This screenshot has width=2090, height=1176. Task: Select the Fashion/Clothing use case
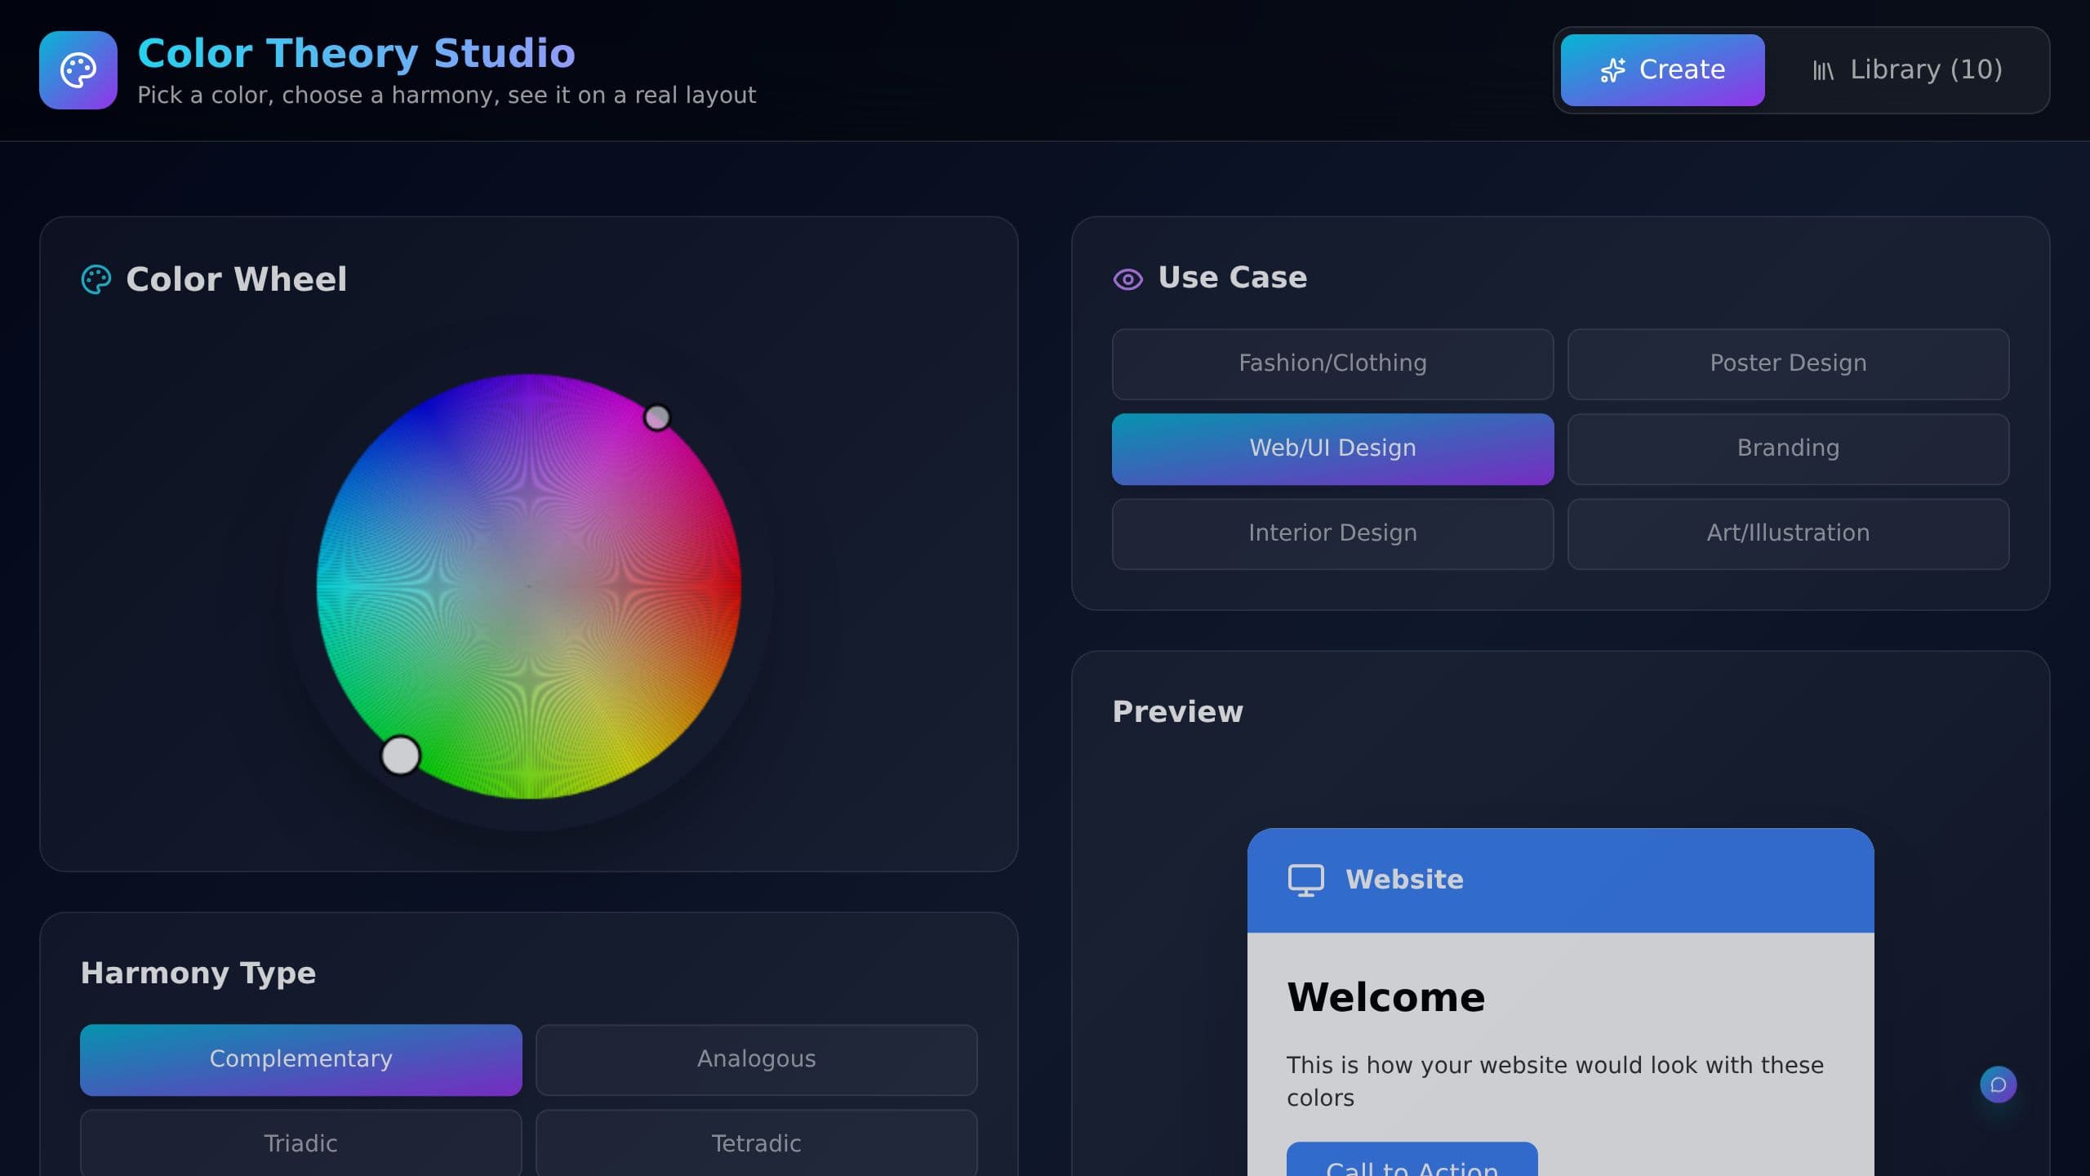coord(1332,364)
